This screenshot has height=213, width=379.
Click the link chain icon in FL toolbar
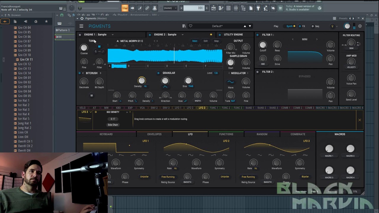(147, 8)
